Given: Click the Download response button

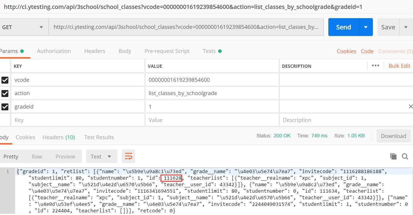Looking at the screenshot, I should pyautogui.click(x=393, y=136).
